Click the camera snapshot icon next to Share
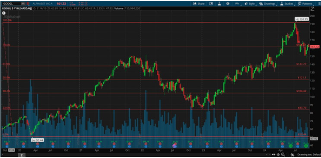Screen dimensions: 321x158 pos(211,4)
